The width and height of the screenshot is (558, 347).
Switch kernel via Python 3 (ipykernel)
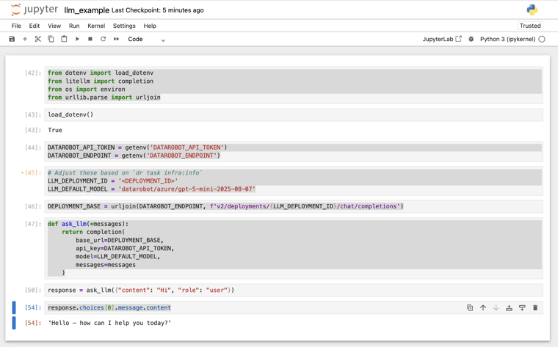(507, 39)
